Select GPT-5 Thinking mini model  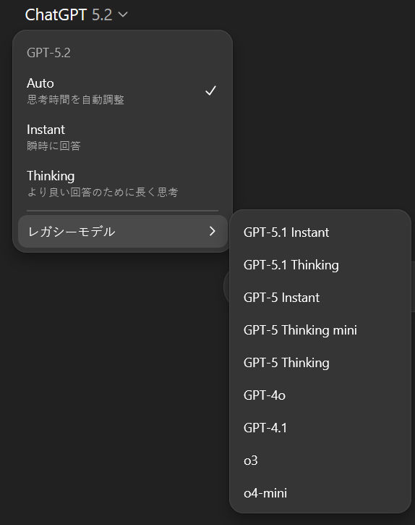click(320, 330)
